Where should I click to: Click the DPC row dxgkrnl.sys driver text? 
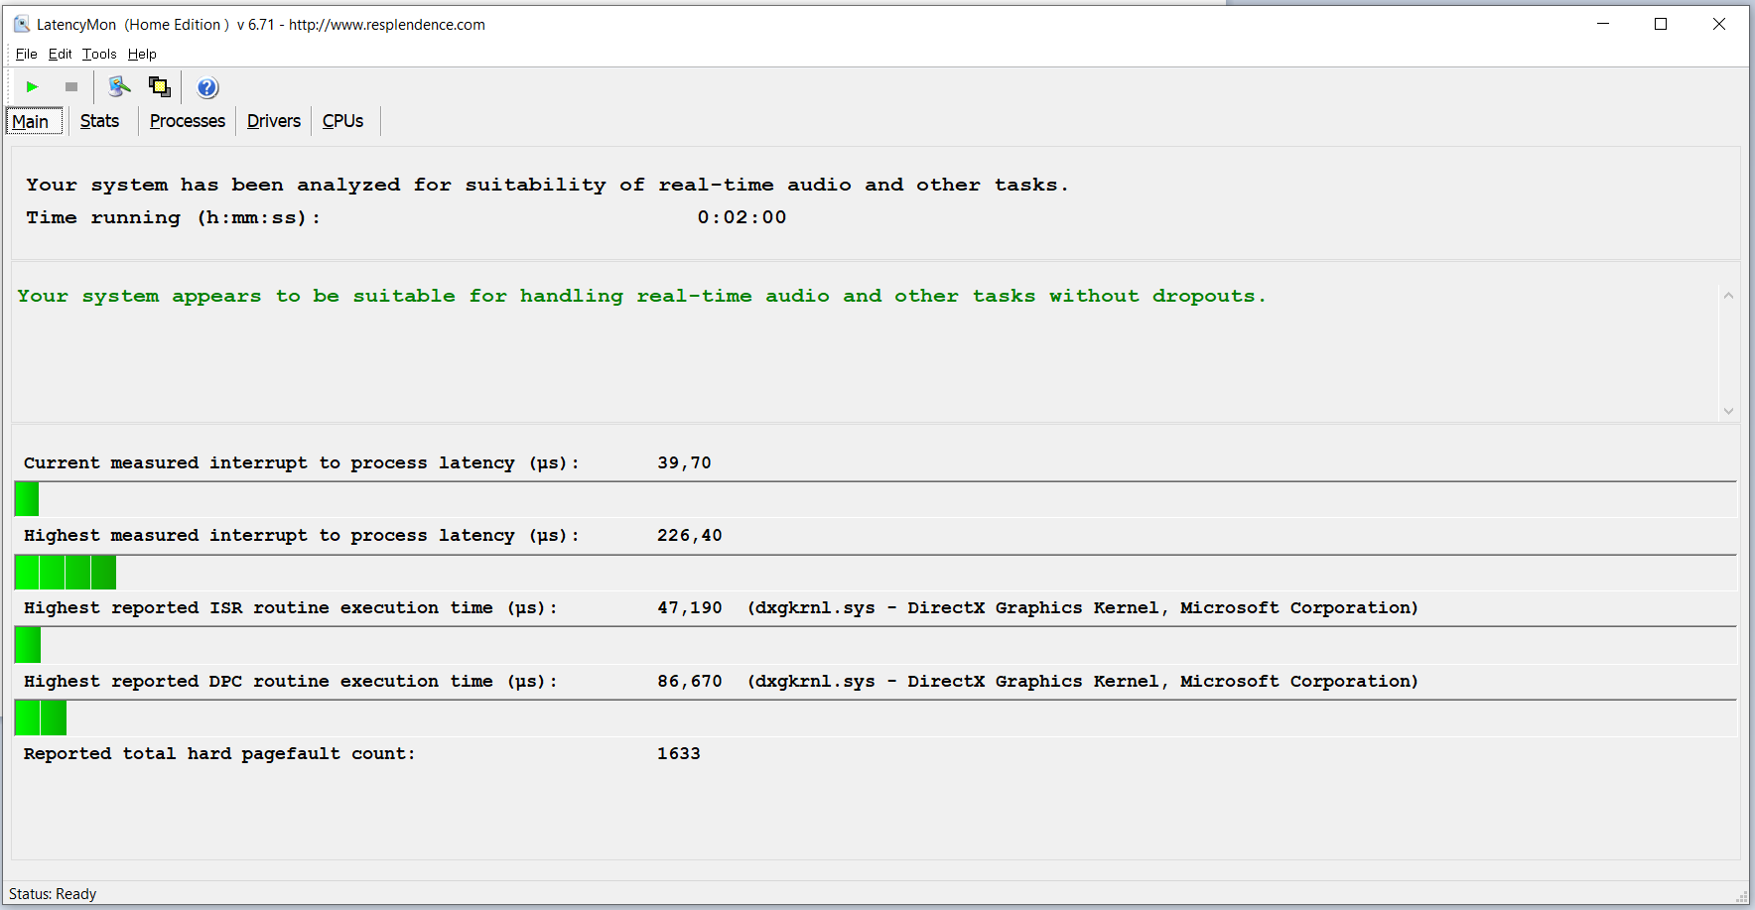click(x=1083, y=682)
